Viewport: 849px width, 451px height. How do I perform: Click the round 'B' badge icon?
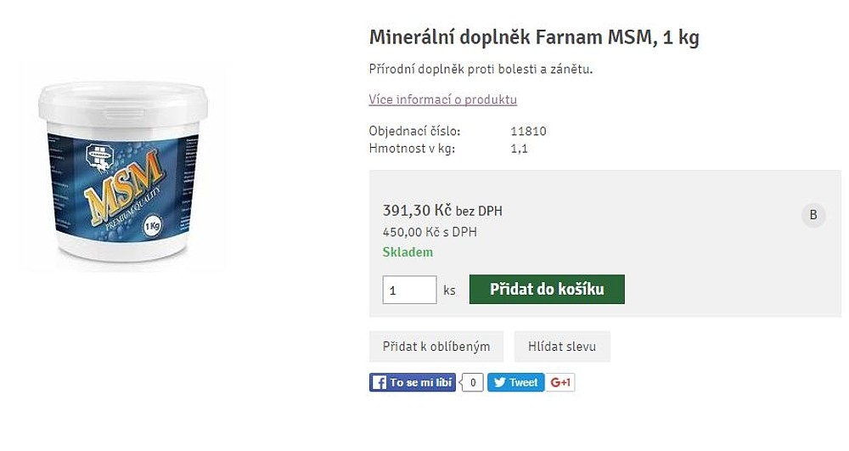[812, 215]
